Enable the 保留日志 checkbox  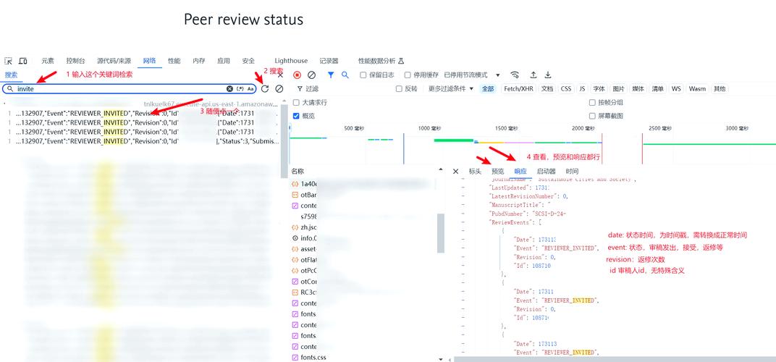click(363, 75)
